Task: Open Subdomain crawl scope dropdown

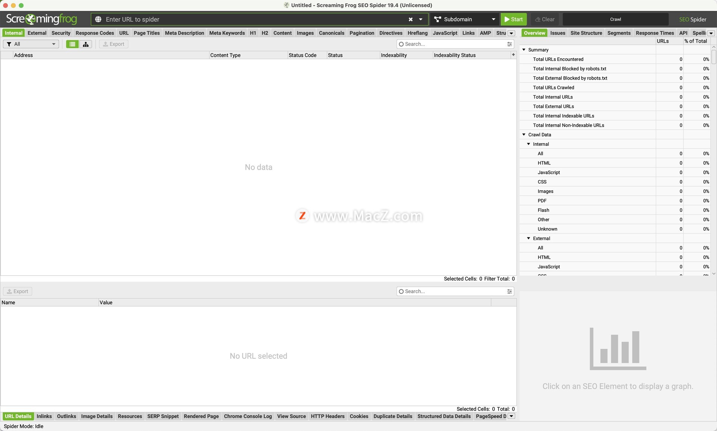Action: point(465,19)
